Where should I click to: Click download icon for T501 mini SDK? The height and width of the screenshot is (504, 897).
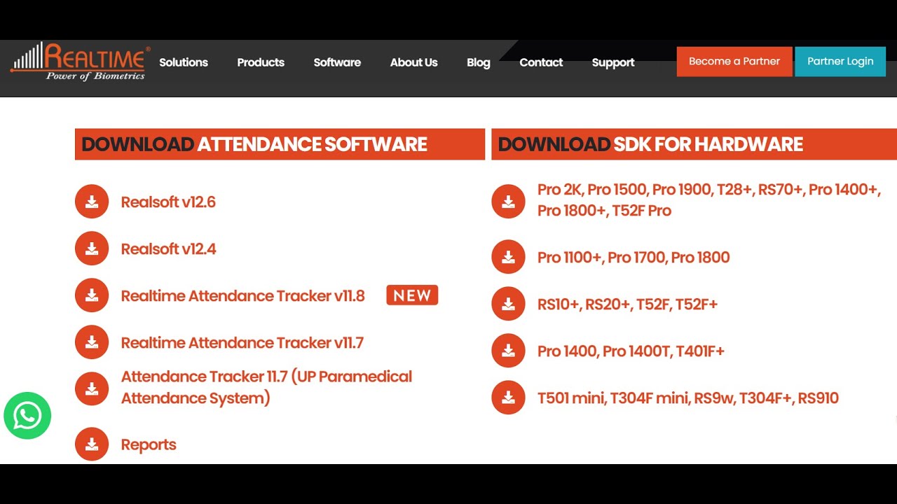coord(509,398)
